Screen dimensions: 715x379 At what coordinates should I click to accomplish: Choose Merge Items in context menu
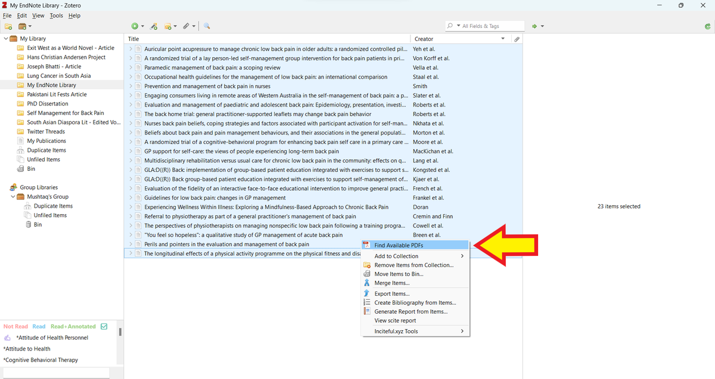coord(416,283)
